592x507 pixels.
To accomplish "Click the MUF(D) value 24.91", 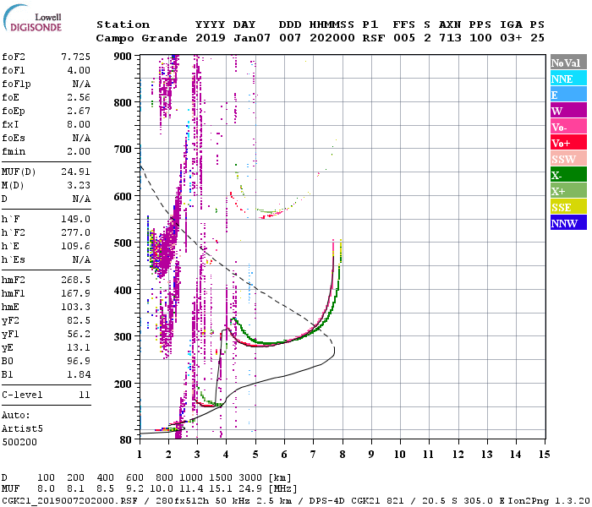I will click(75, 172).
